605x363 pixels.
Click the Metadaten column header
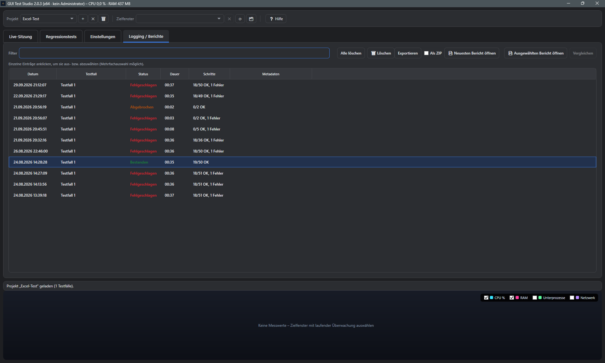[271, 74]
